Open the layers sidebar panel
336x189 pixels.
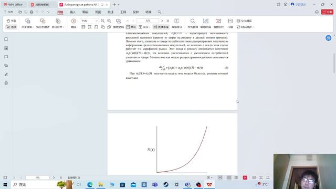coord(6,83)
